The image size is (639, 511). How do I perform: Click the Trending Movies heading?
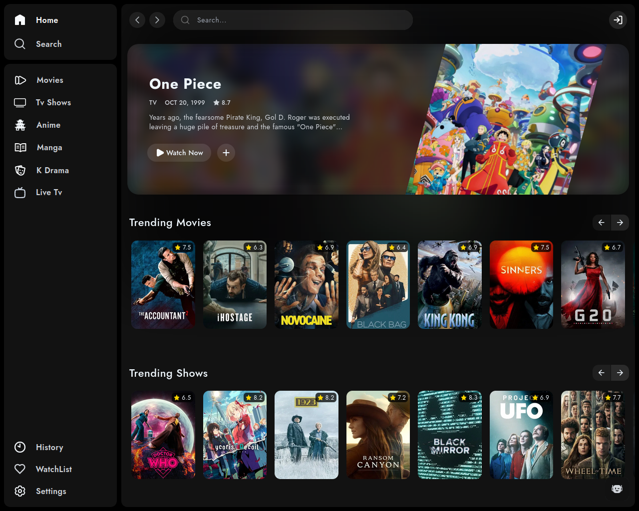click(x=170, y=223)
